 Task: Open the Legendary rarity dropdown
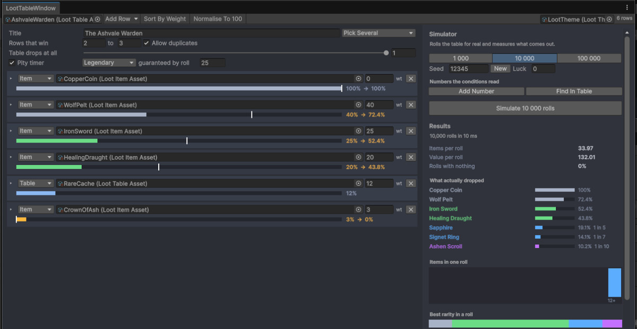109,63
